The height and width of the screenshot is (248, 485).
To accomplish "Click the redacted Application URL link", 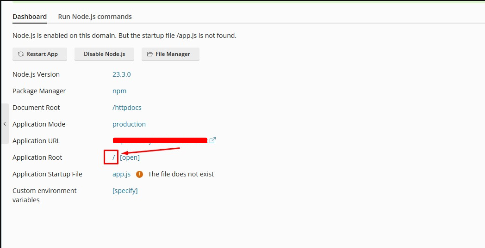I will (160, 140).
